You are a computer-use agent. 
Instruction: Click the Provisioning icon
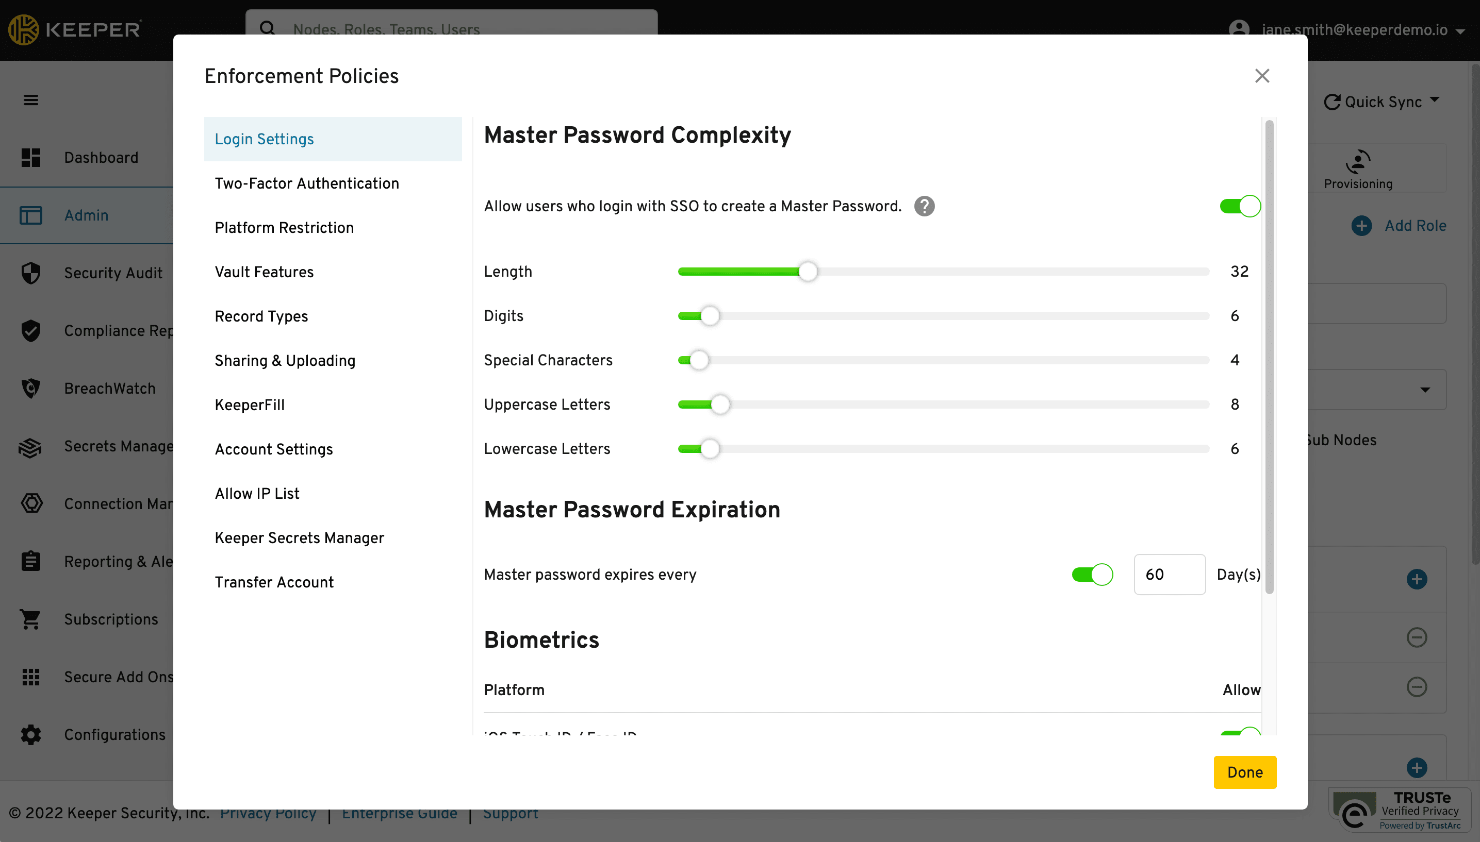pos(1357,162)
